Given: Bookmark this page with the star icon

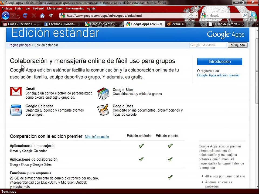Looking at the screenshot, I should coord(191,16).
